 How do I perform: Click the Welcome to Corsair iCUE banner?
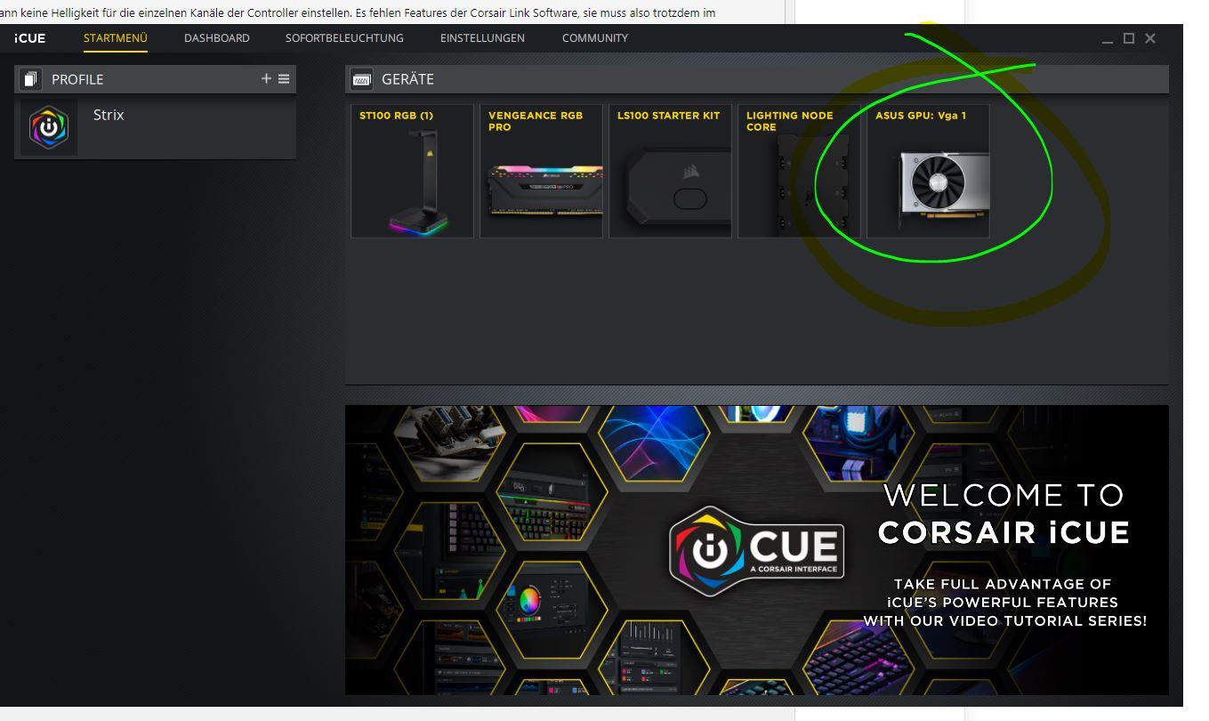(757, 550)
